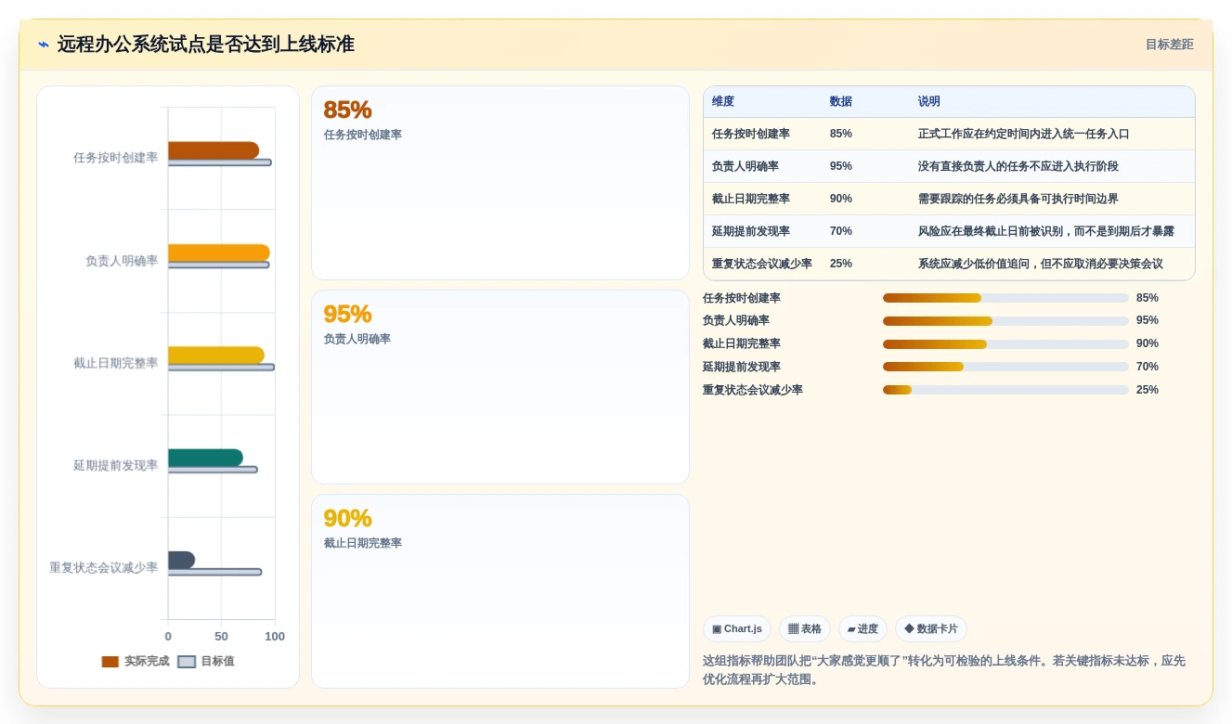Click the description 正式工作应在约定时间内进入统一任务入口
Image resolution: width=1232 pixels, height=724 pixels.
(1023, 134)
